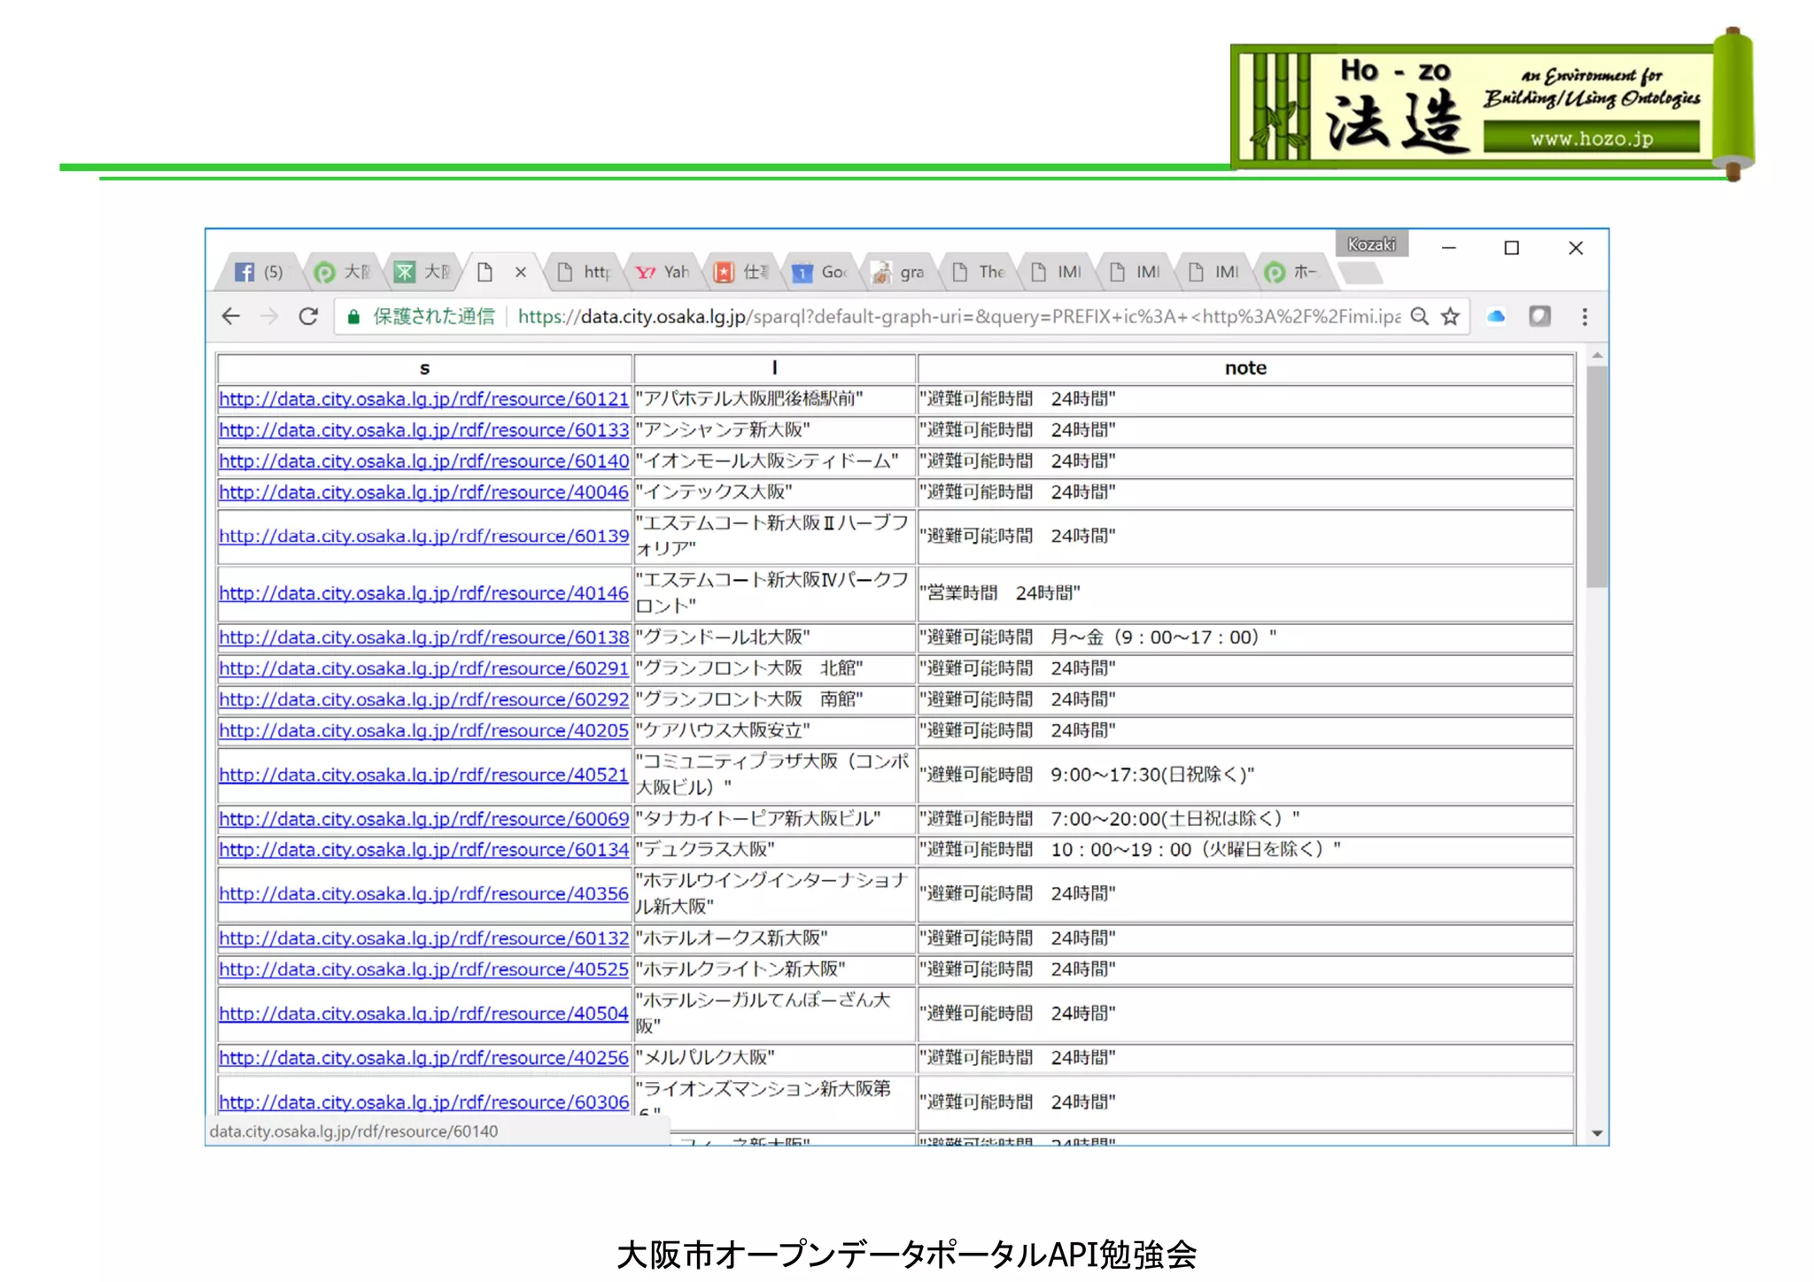Open resource/40146 link
The height and width of the screenshot is (1282, 1814).
click(423, 593)
